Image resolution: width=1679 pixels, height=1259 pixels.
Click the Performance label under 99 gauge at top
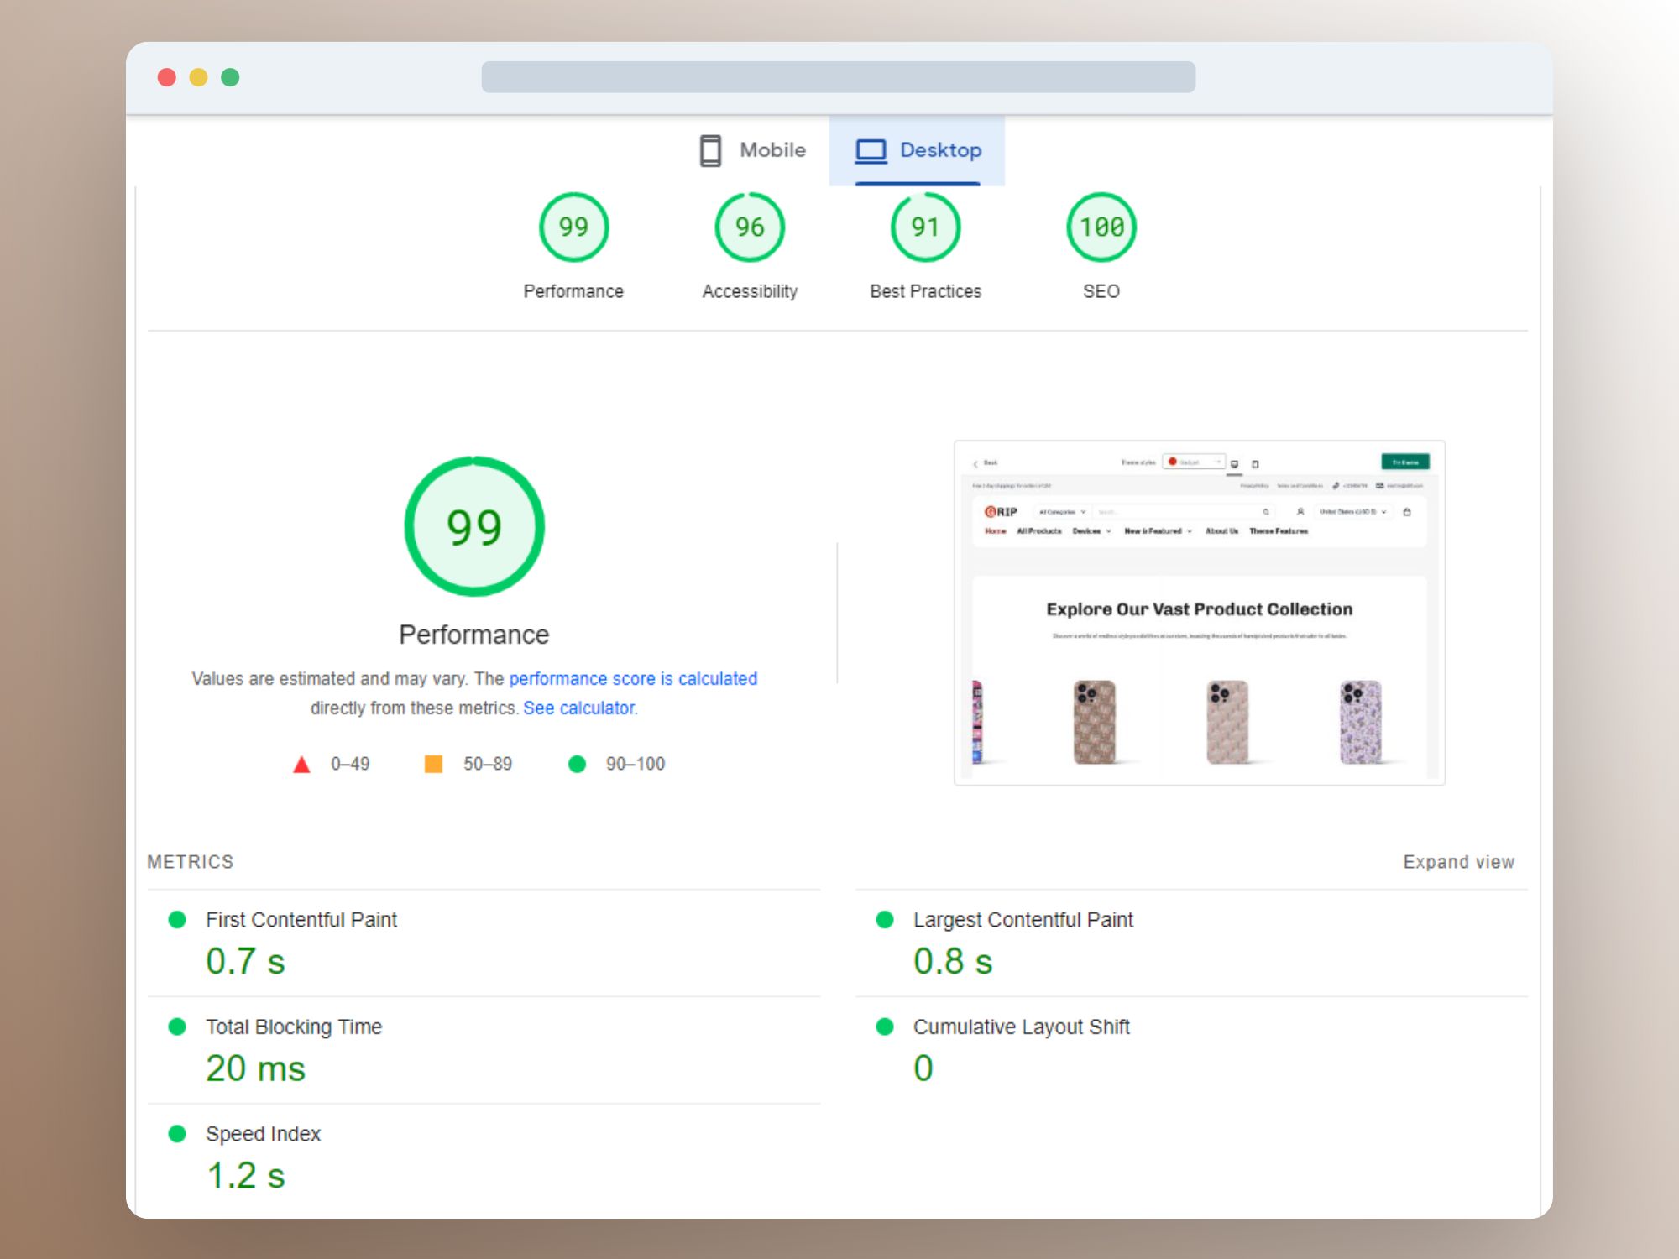(x=573, y=291)
